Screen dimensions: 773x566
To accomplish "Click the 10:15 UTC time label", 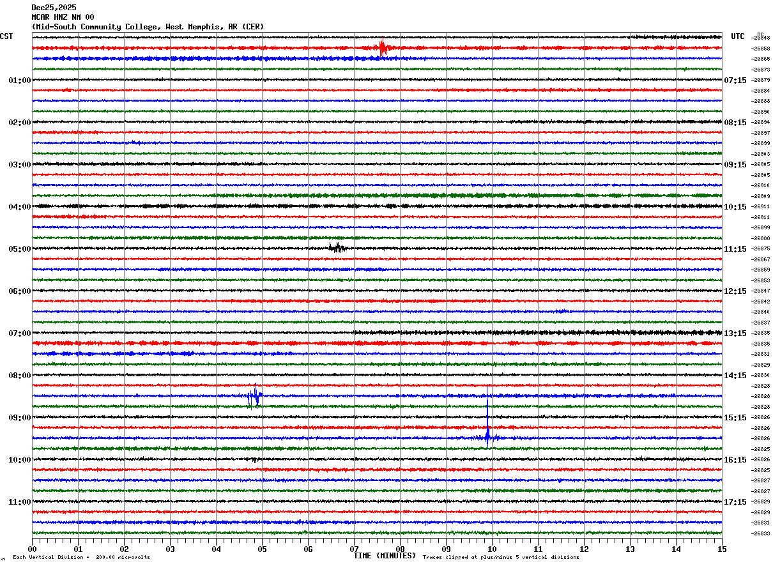I will (x=735, y=207).
